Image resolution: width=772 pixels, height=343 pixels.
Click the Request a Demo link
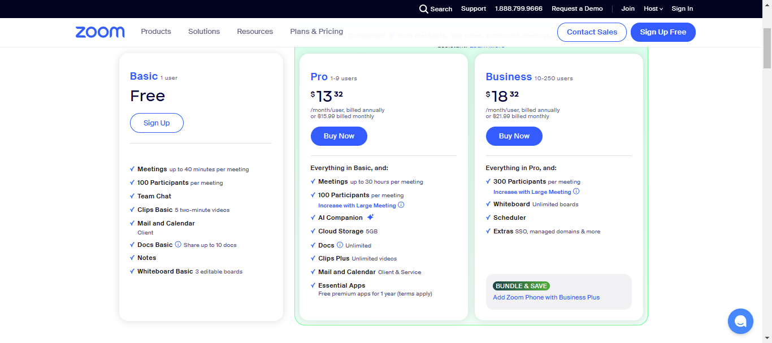[577, 9]
